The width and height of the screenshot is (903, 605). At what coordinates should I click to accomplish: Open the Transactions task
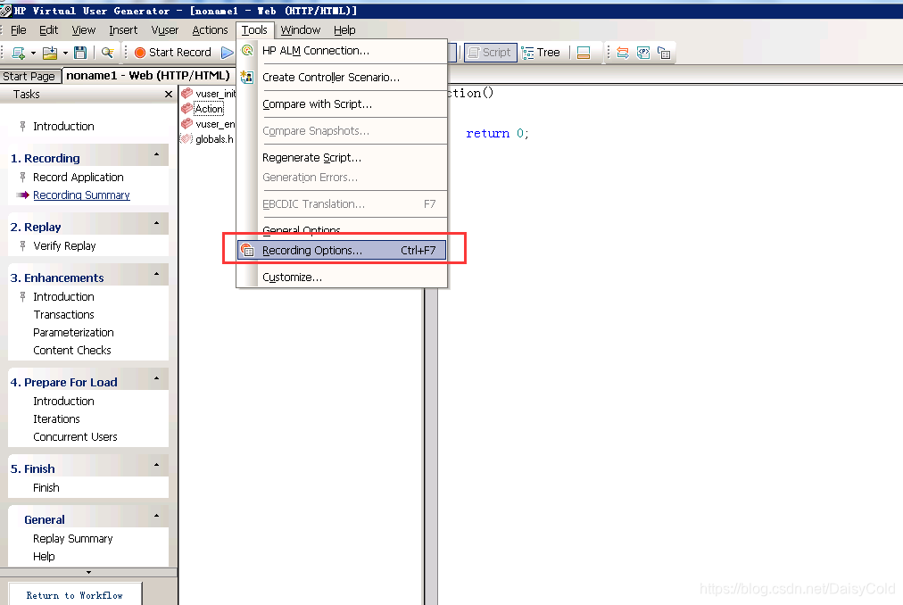tap(63, 315)
